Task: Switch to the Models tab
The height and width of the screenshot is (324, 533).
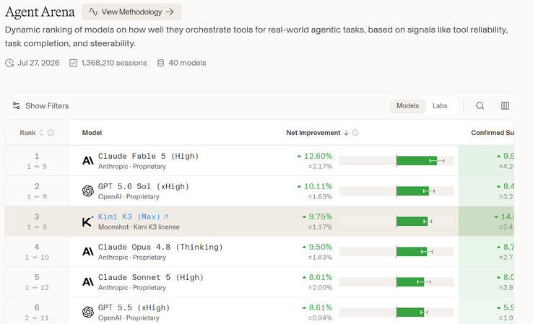Action: click(407, 106)
